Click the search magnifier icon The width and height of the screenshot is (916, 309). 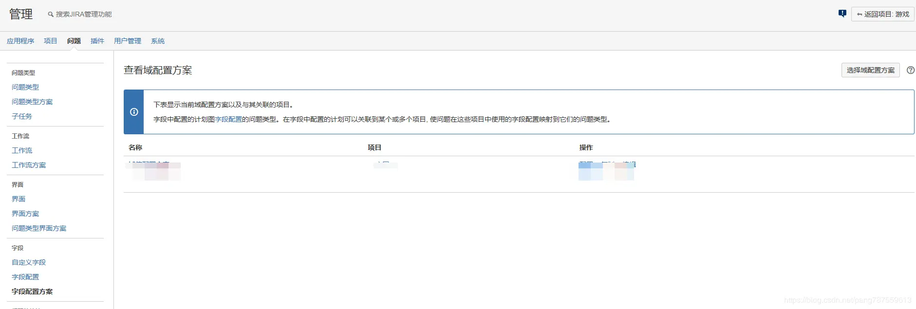click(x=51, y=15)
